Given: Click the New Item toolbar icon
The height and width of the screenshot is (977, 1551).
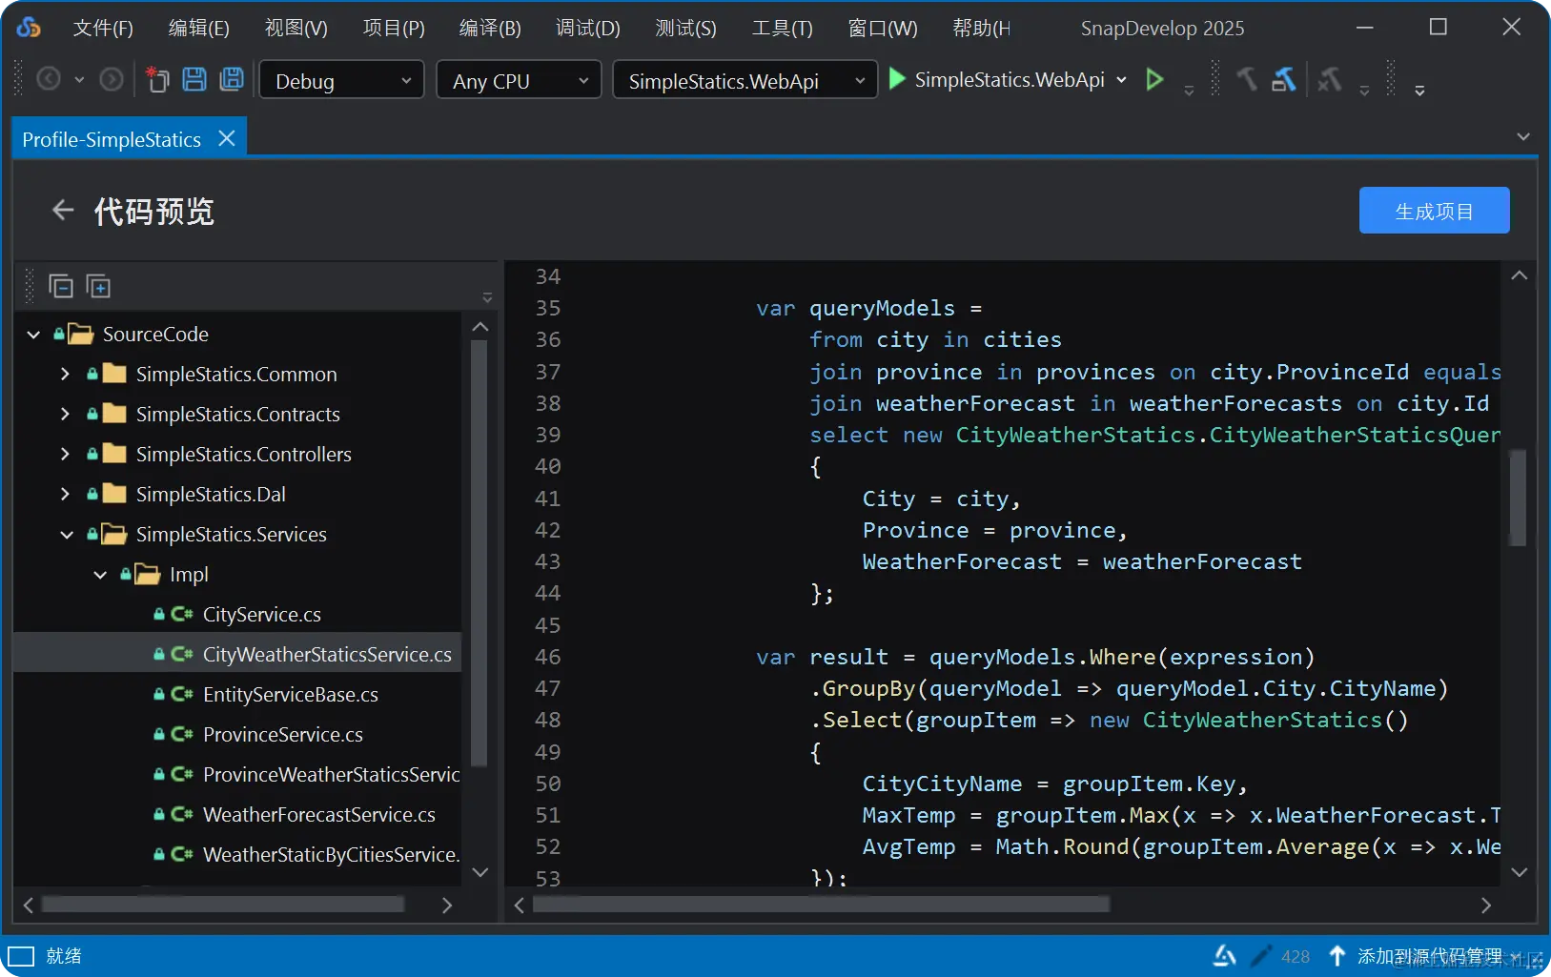Looking at the screenshot, I should pos(157,80).
